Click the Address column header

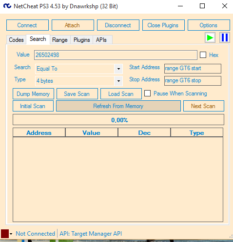(x=39, y=132)
